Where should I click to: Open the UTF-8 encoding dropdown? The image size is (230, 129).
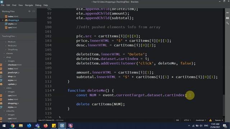(187, 120)
